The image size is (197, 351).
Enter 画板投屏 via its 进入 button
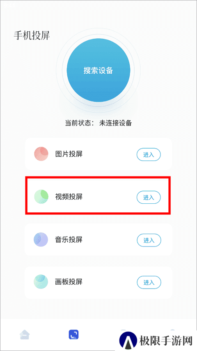click(x=149, y=282)
